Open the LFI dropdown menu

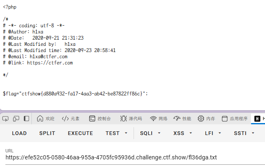[213, 133]
